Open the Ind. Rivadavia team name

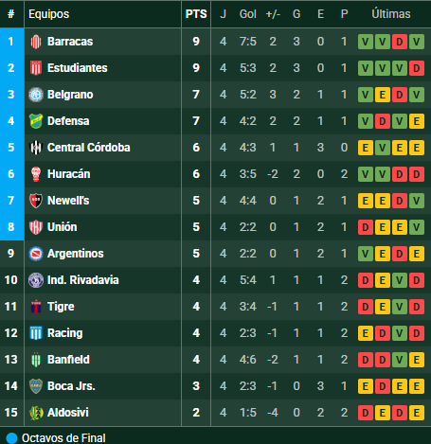[82, 280]
